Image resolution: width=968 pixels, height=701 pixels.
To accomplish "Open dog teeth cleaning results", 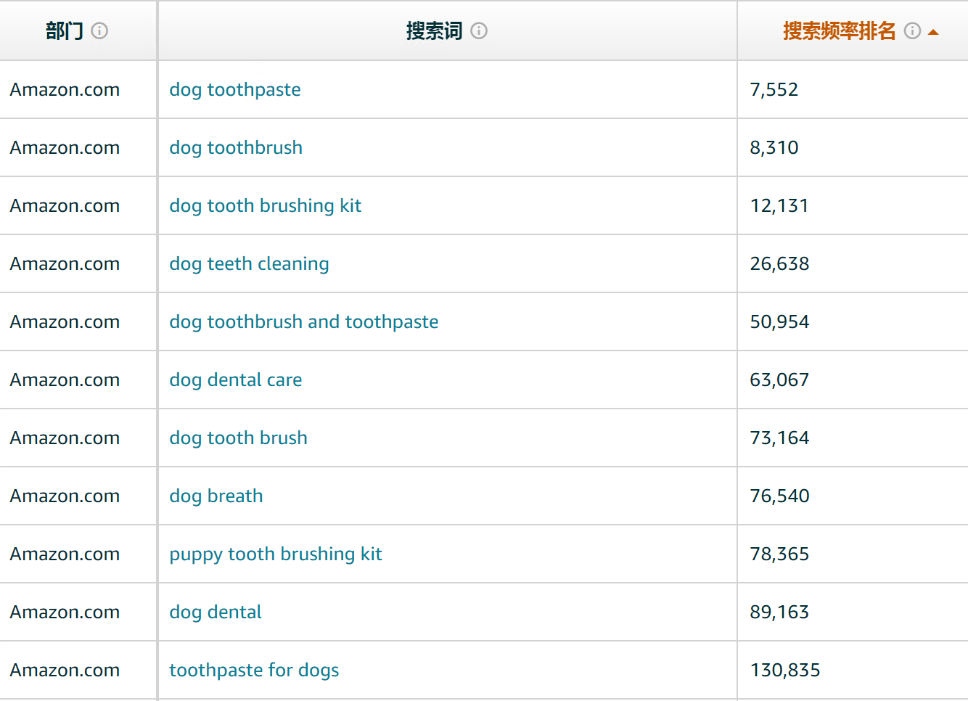I will tap(249, 263).
